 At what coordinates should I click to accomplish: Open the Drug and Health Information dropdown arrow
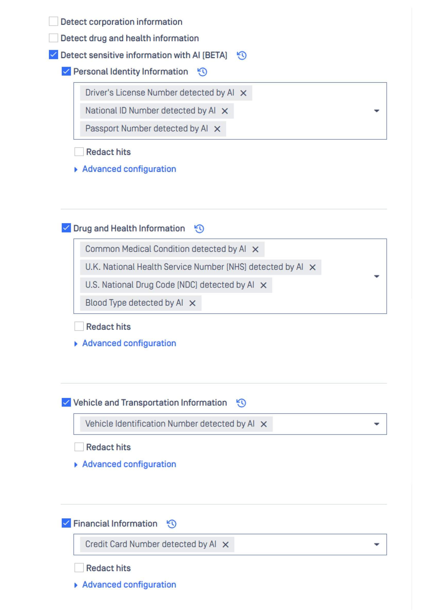click(377, 276)
